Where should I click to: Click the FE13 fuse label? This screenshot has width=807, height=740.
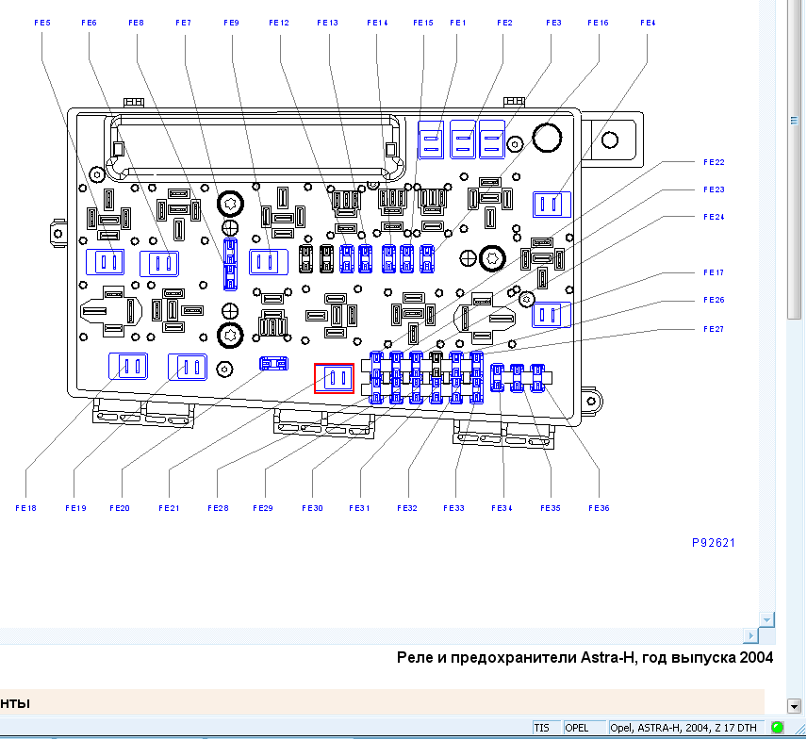click(327, 23)
